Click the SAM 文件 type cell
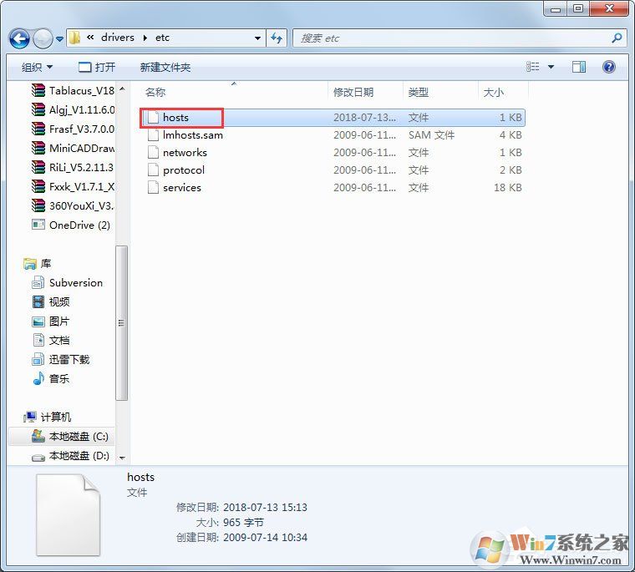Viewport: 635px width, 572px height. [431, 135]
